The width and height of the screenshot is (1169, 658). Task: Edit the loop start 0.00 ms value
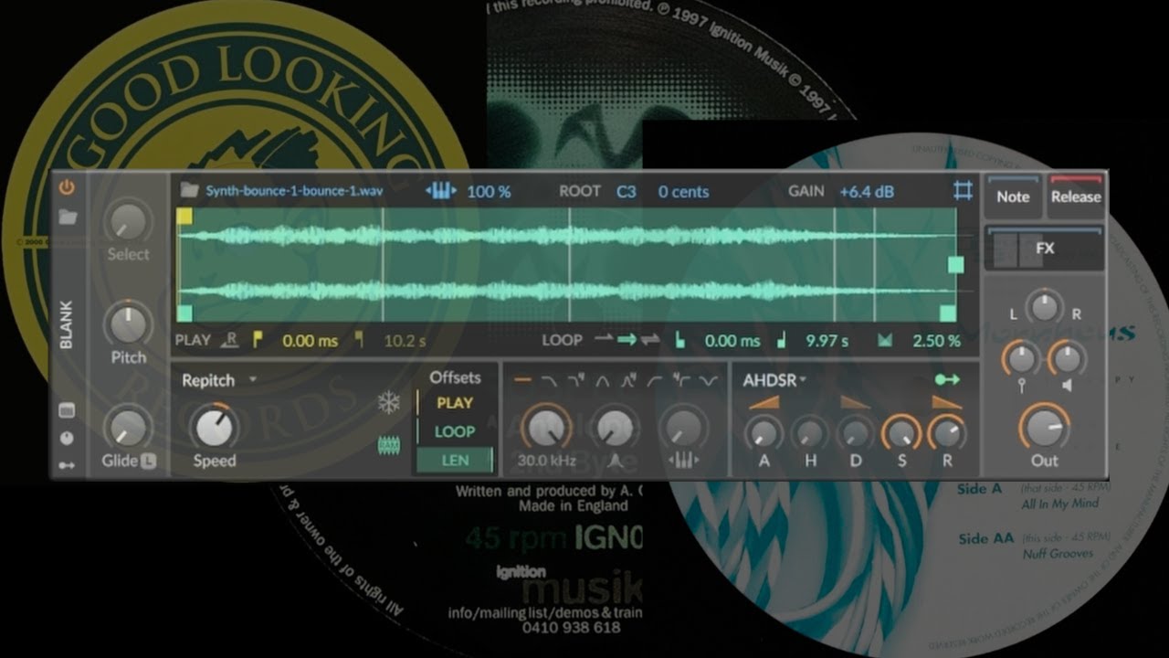click(x=732, y=341)
